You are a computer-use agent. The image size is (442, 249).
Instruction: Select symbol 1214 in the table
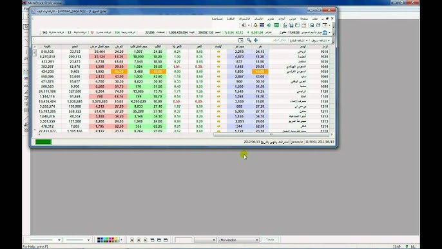(324, 126)
